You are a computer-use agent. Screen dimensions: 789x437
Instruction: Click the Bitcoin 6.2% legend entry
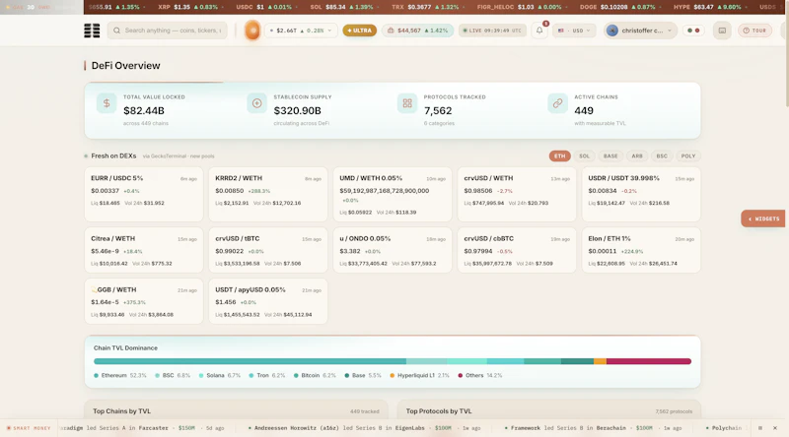tap(315, 375)
